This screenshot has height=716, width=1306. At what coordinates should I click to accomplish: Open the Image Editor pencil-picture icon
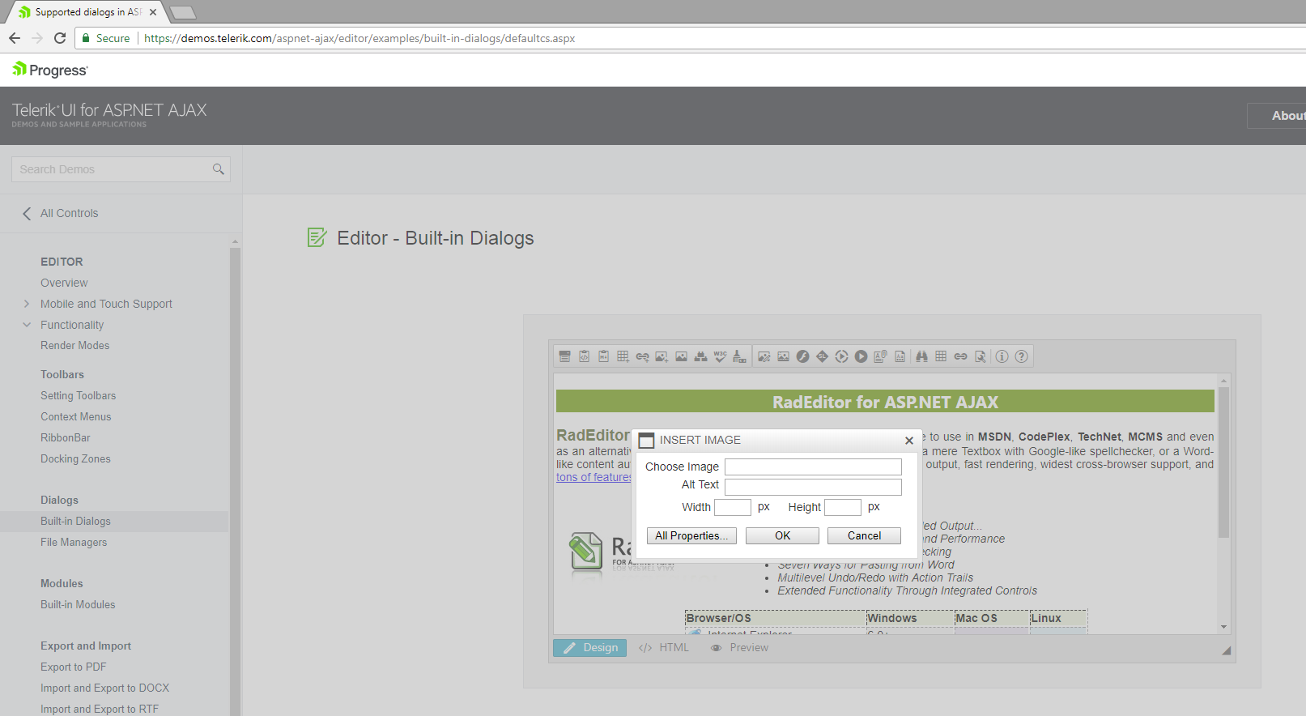[x=764, y=356]
